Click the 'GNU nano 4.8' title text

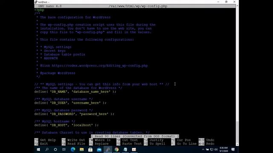[50, 6]
